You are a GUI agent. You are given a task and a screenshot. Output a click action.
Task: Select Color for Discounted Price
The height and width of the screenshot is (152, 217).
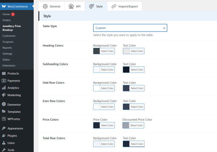click(x=136, y=125)
